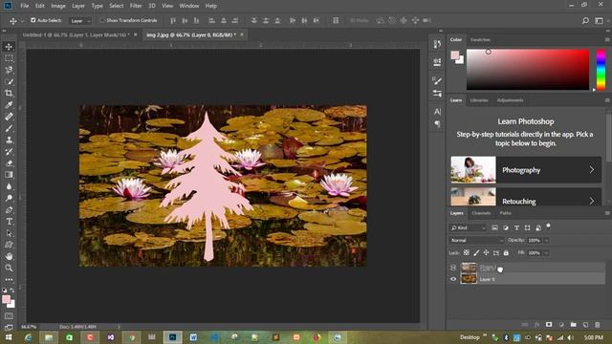This screenshot has height=344, width=612.
Task: Click the Layer 0 thumbnail
Action: click(469, 279)
